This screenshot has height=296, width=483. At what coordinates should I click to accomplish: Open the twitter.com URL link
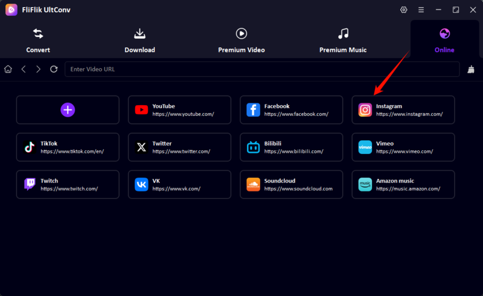181,152
